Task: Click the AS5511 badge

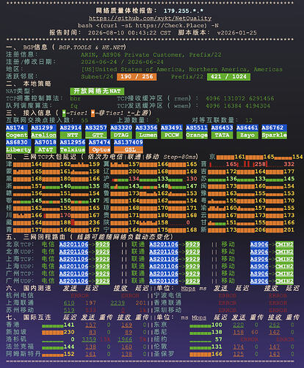Action: 197,127
